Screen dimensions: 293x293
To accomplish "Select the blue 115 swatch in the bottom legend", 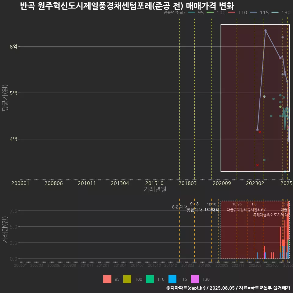I will click(172, 279).
